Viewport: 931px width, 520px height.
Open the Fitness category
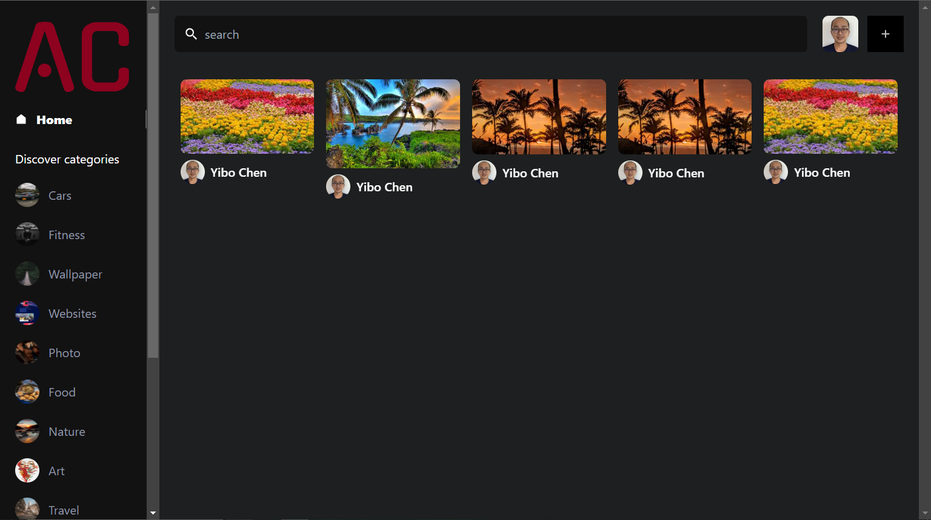coord(66,235)
